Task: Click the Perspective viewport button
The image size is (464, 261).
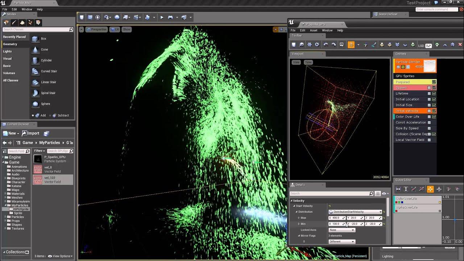Action: pyautogui.click(x=96, y=29)
